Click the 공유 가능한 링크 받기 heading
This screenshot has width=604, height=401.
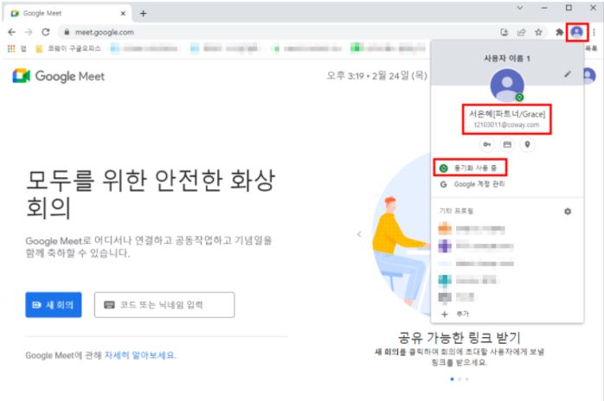pos(459,338)
